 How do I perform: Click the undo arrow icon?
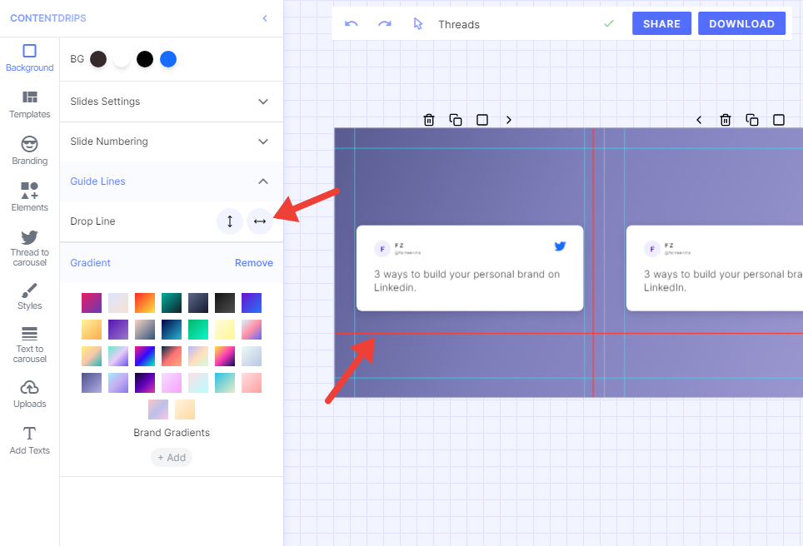(352, 24)
